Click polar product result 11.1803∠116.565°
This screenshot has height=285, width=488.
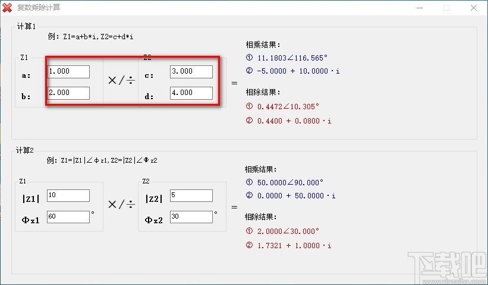pos(292,58)
